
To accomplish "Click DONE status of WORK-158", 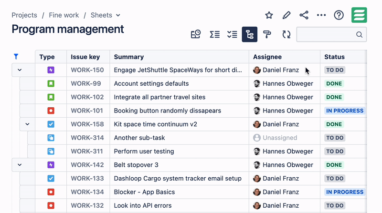I will point(334,124).
